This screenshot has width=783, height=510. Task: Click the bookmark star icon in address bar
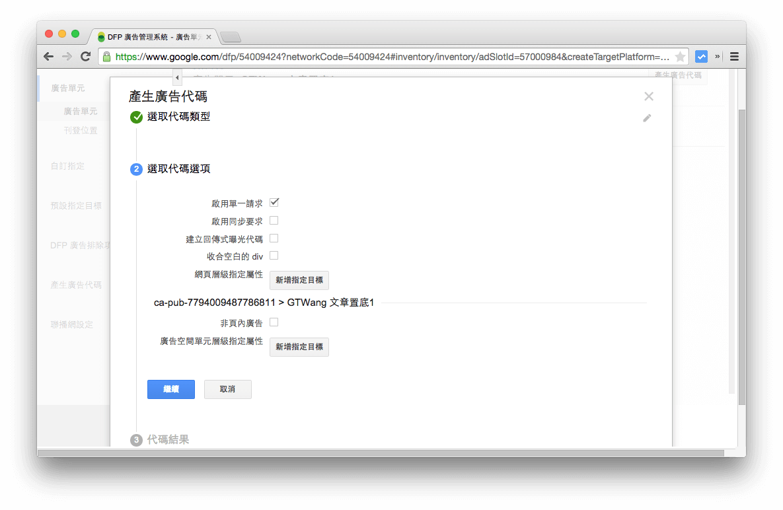pyautogui.click(x=680, y=56)
